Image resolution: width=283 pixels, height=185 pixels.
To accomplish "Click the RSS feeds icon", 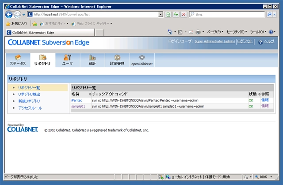I will pyautogui.click(x=180, y=32).
